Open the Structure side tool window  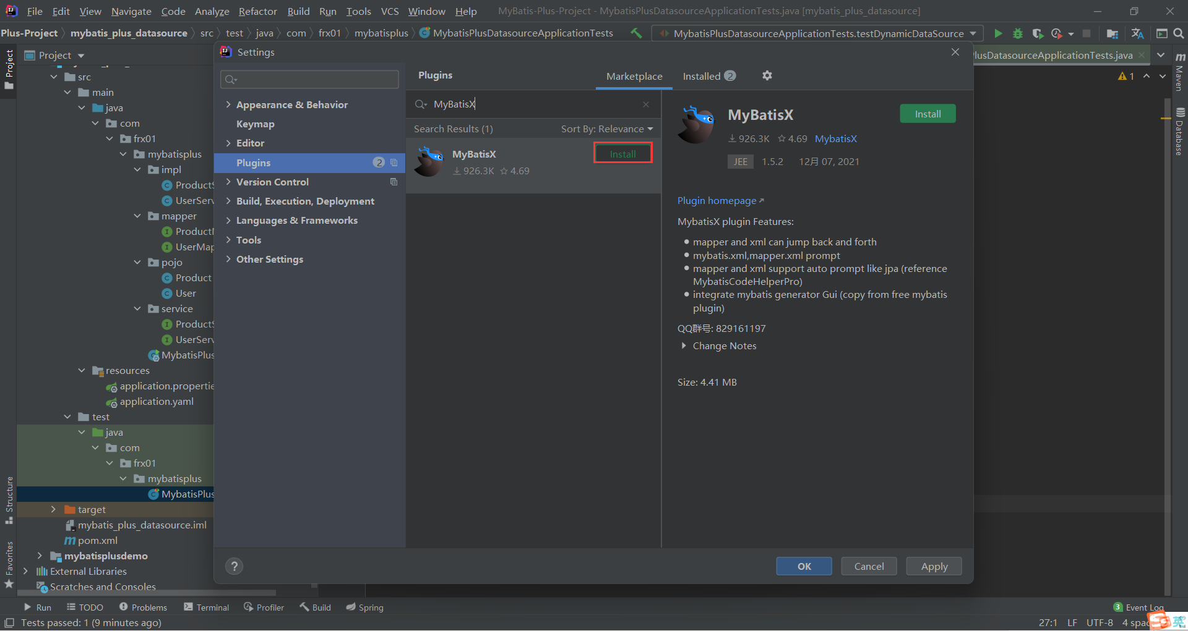point(9,500)
